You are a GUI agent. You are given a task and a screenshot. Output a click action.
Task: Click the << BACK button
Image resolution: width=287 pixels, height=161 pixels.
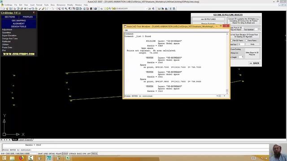[254, 63]
